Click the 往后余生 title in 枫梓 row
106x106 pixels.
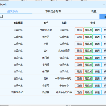pyautogui.click(x=18, y=79)
